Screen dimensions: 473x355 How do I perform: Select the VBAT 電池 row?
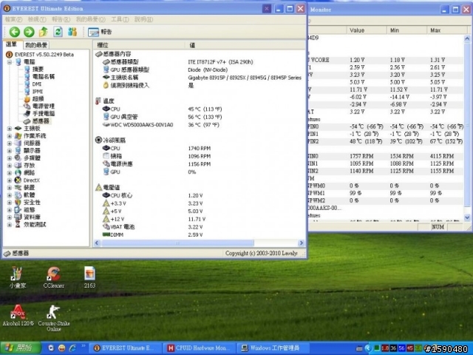click(199, 227)
